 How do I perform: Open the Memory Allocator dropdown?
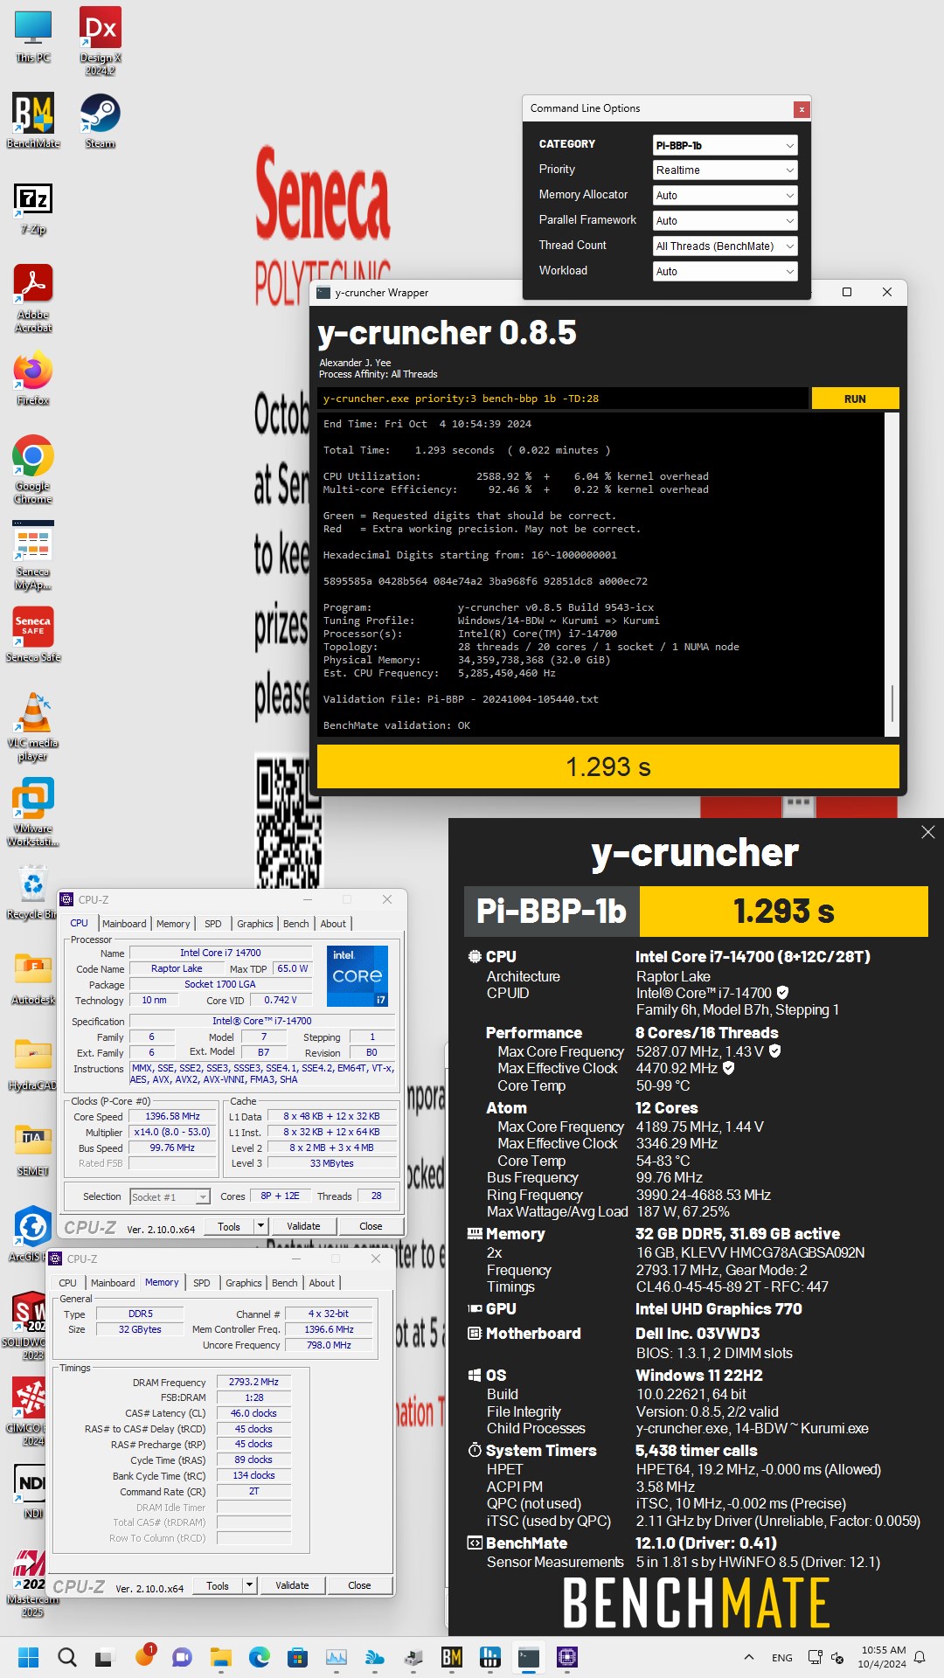coord(725,196)
